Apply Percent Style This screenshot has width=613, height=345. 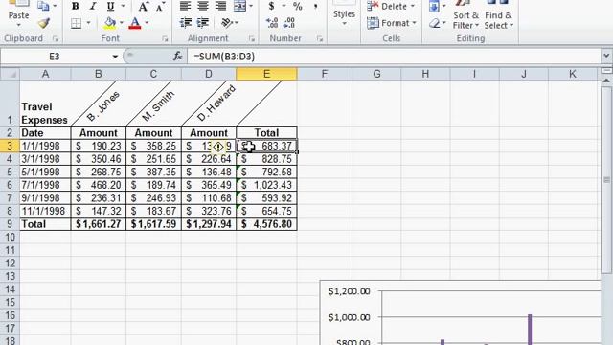coord(298,6)
